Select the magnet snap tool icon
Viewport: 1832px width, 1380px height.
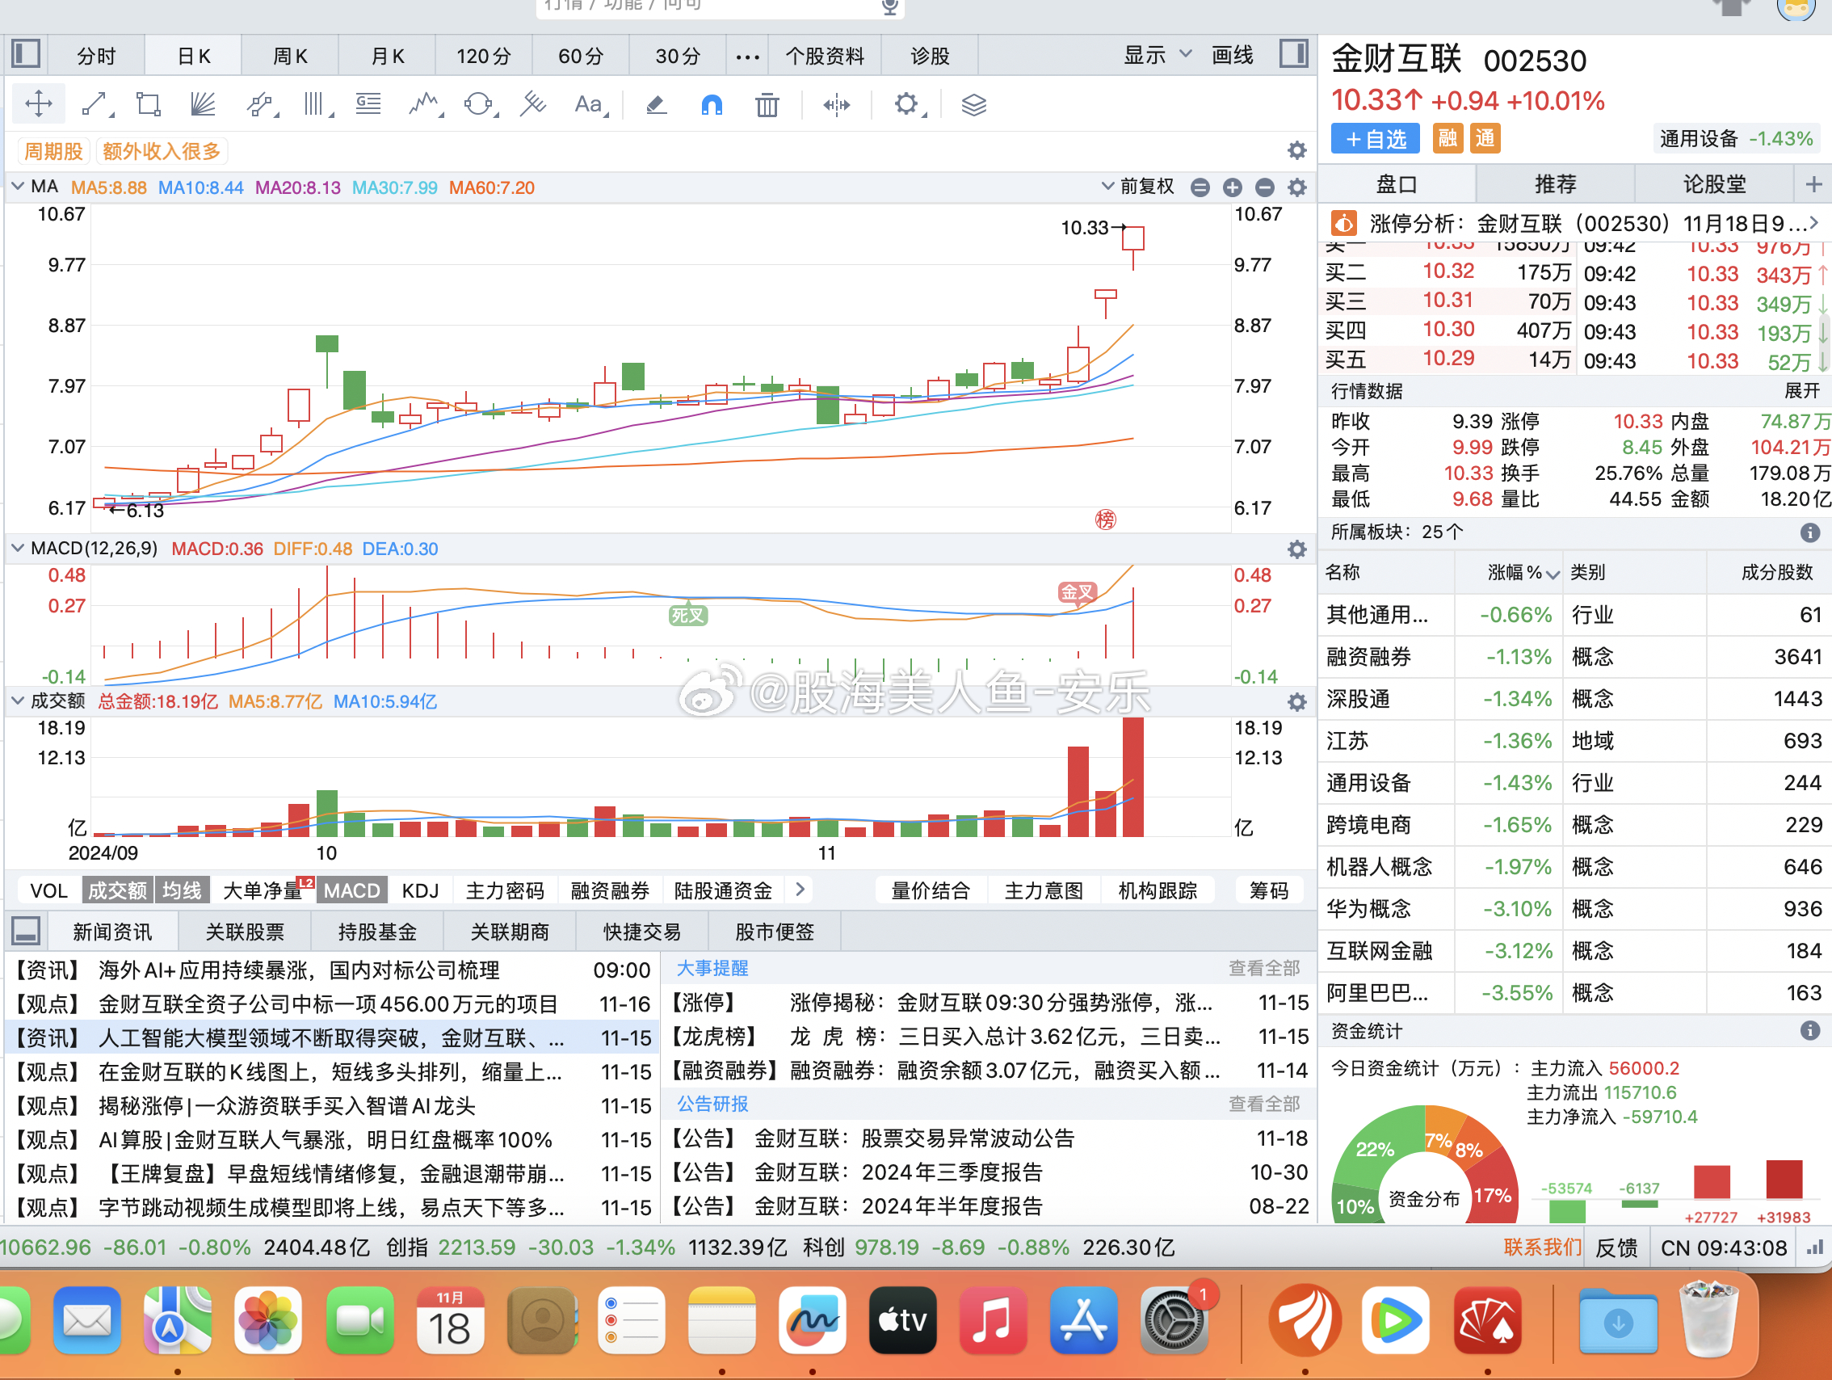click(x=712, y=105)
